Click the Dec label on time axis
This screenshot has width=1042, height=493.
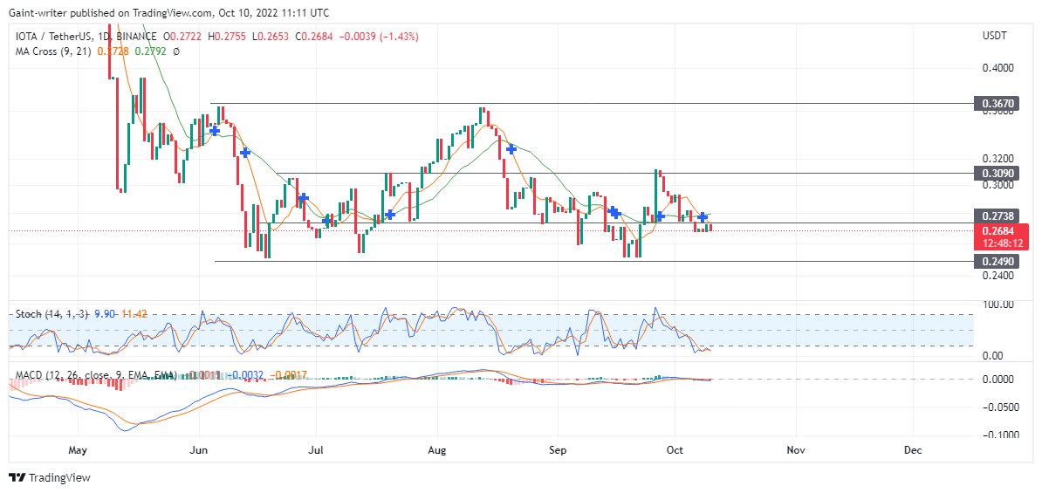click(913, 450)
